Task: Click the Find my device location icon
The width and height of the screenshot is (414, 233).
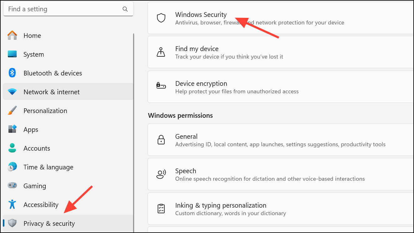Action: pyautogui.click(x=161, y=52)
